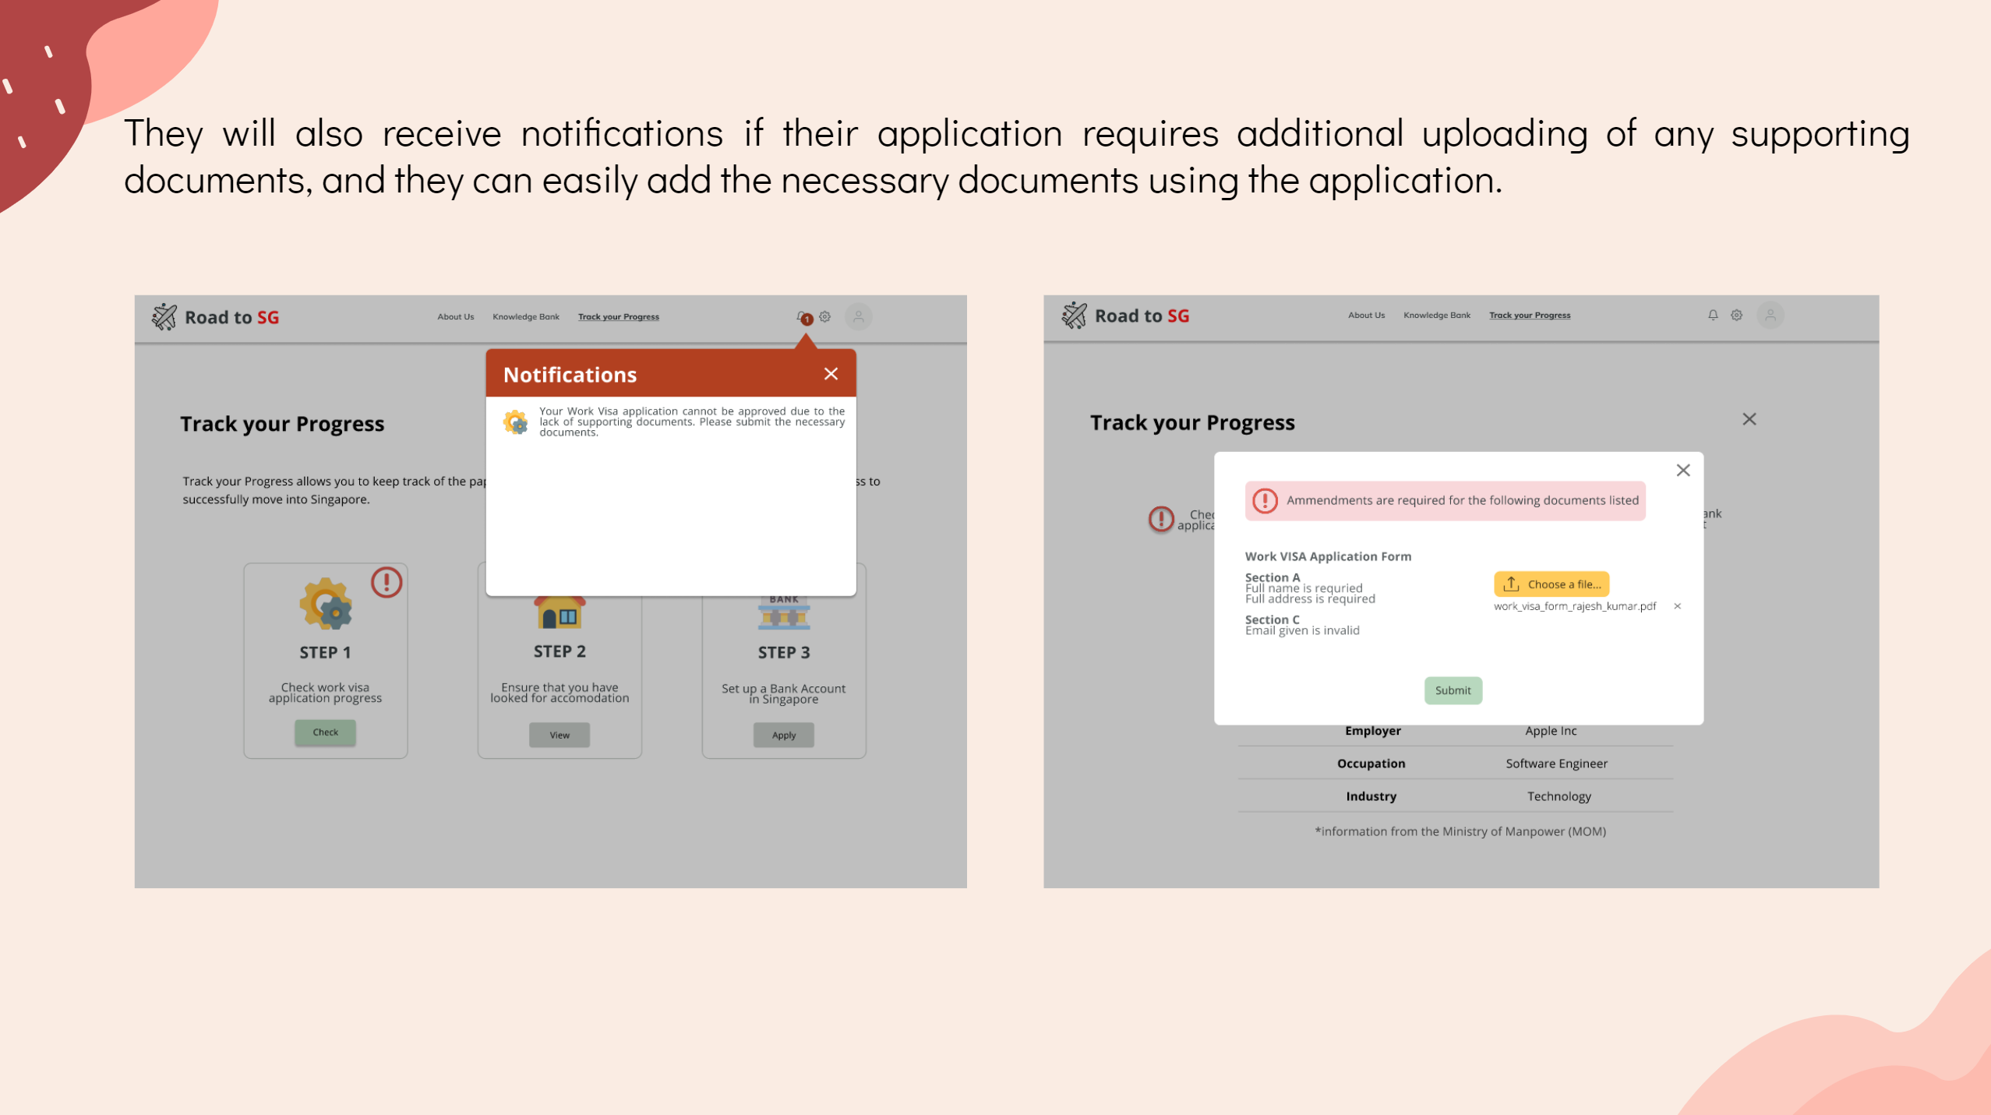The height and width of the screenshot is (1115, 1991).
Task: Open Knowledge Bank in right mockup
Action: [1436, 315]
